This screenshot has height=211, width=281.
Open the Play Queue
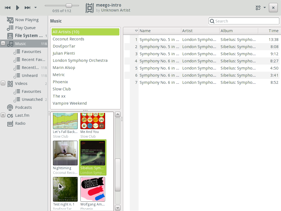pyautogui.click(x=25, y=27)
